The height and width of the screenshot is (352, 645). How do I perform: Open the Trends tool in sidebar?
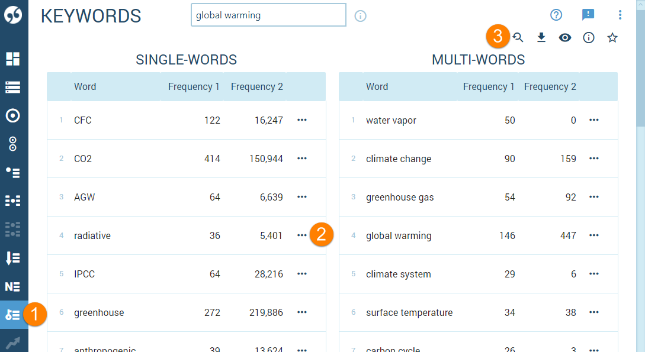pyautogui.click(x=13, y=343)
